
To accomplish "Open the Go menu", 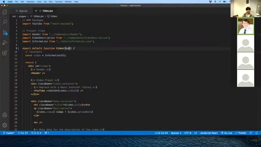I will point(45,2).
